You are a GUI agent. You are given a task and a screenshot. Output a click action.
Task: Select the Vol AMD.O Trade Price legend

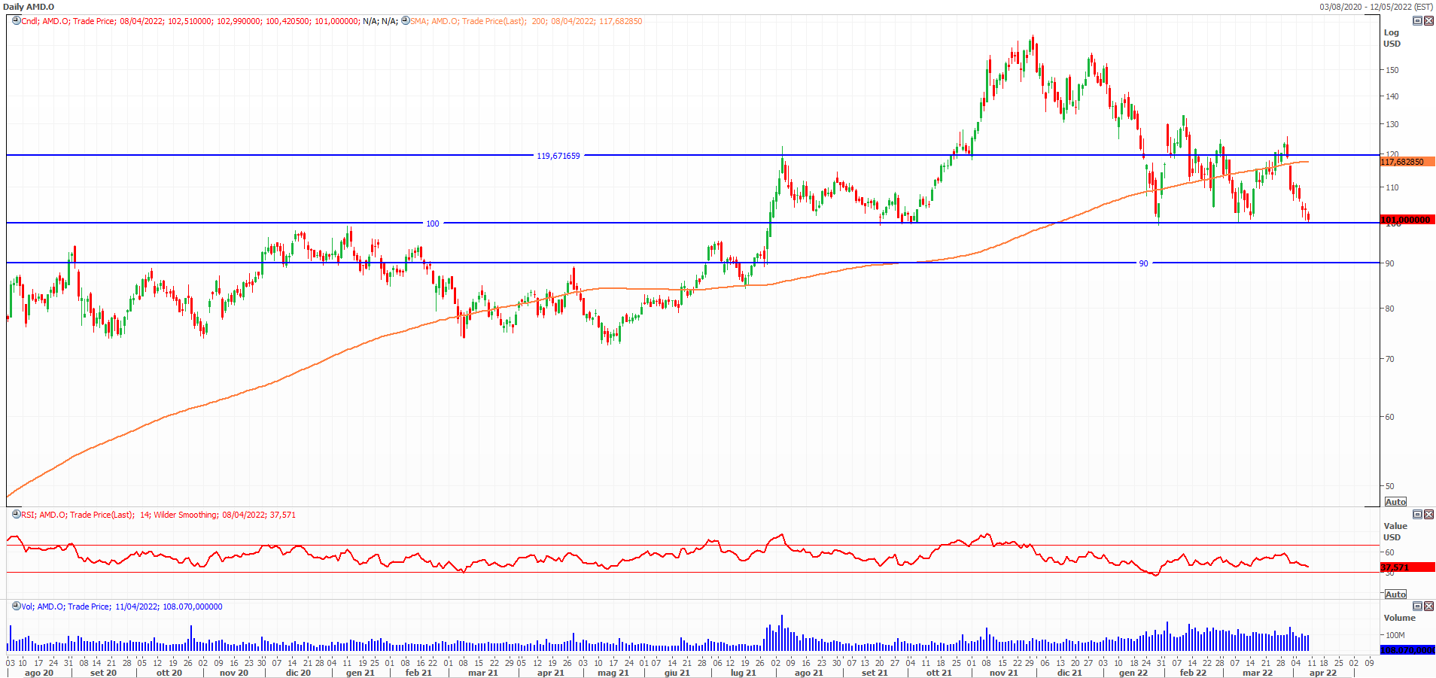click(x=122, y=607)
